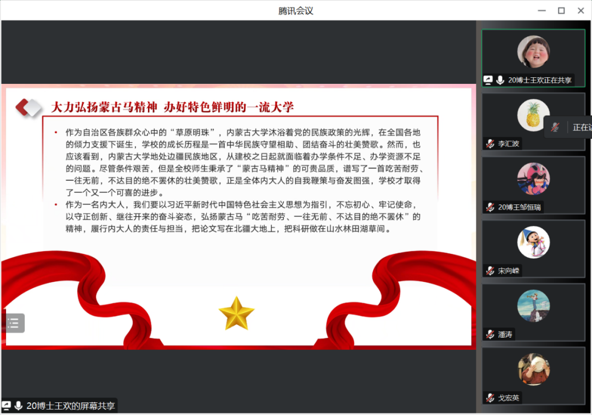Click the gold star on slide
This screenshot has height=415, width=592.
[x=237, y=314]
